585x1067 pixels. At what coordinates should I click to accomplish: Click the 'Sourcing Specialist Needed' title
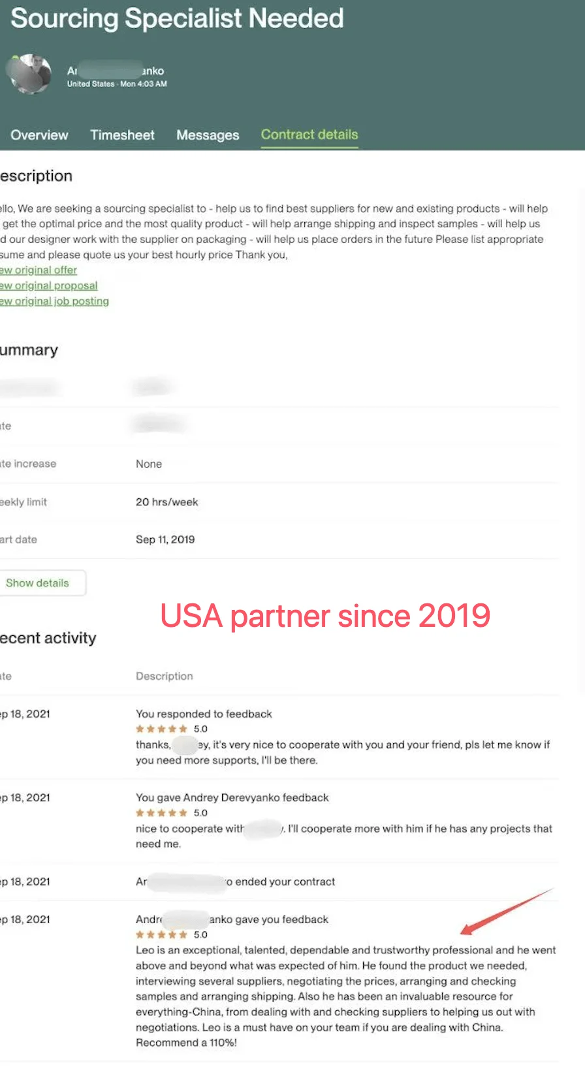177,18
